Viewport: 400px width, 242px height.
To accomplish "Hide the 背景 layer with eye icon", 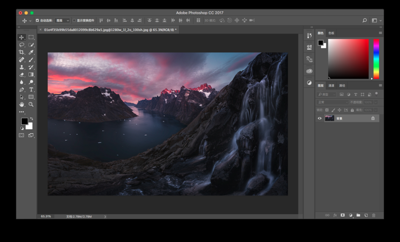I will [320, 118].
